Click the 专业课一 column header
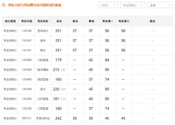175x125 pixels. tap(108, 21)
